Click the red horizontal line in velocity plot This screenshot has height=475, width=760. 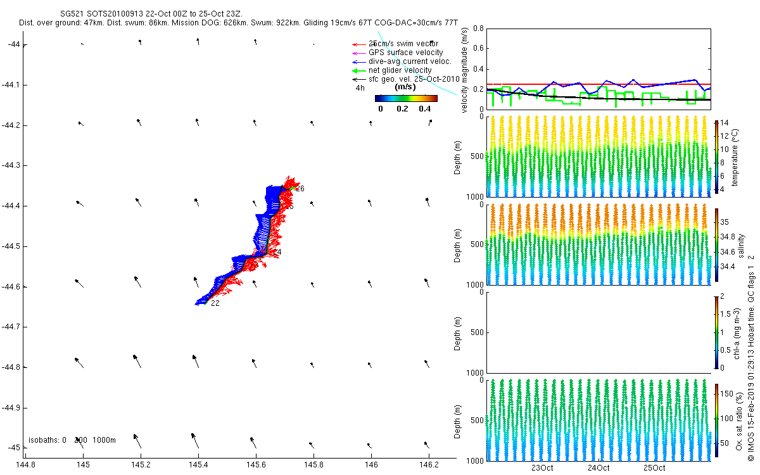click(x=598, y=84)
